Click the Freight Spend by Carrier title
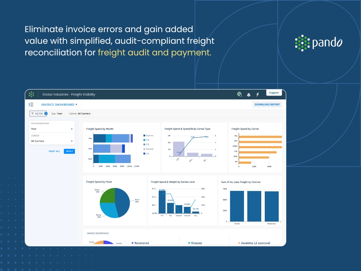The image size is (361, 271). tap(245, 129)
